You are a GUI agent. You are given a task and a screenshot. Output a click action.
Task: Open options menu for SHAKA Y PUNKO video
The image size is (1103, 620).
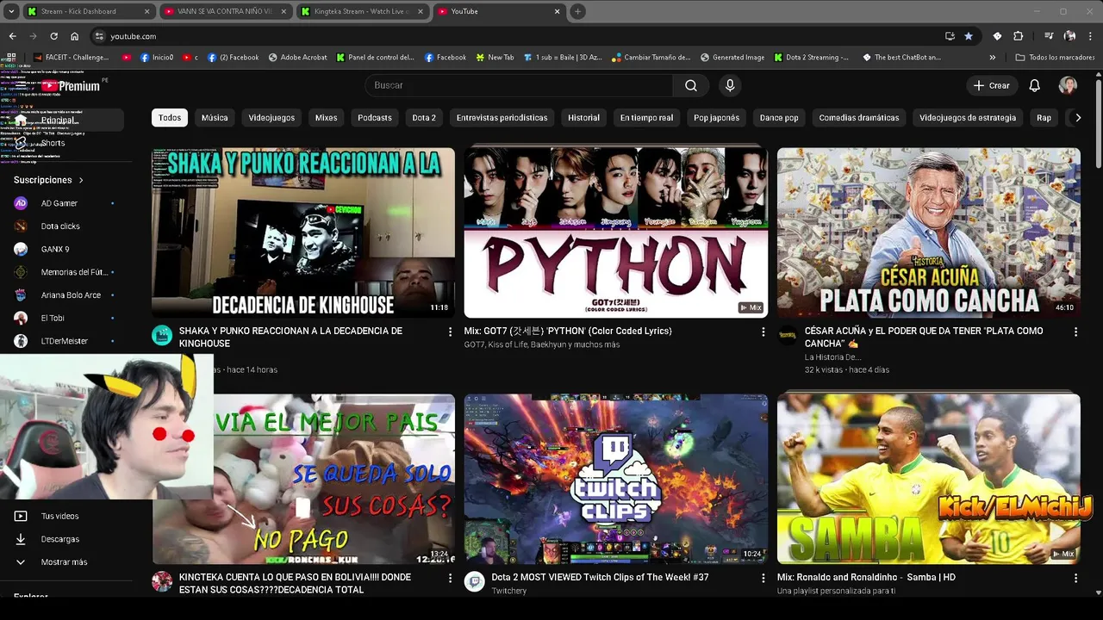coord(450,332)
